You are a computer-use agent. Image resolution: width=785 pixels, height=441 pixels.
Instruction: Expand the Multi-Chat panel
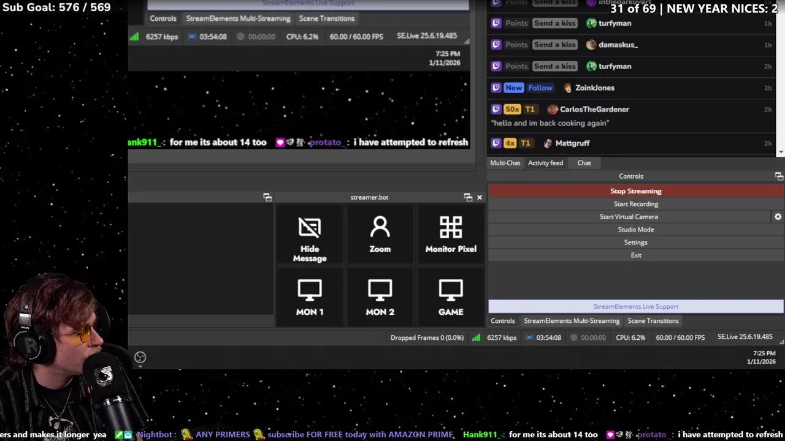(505, 162)
